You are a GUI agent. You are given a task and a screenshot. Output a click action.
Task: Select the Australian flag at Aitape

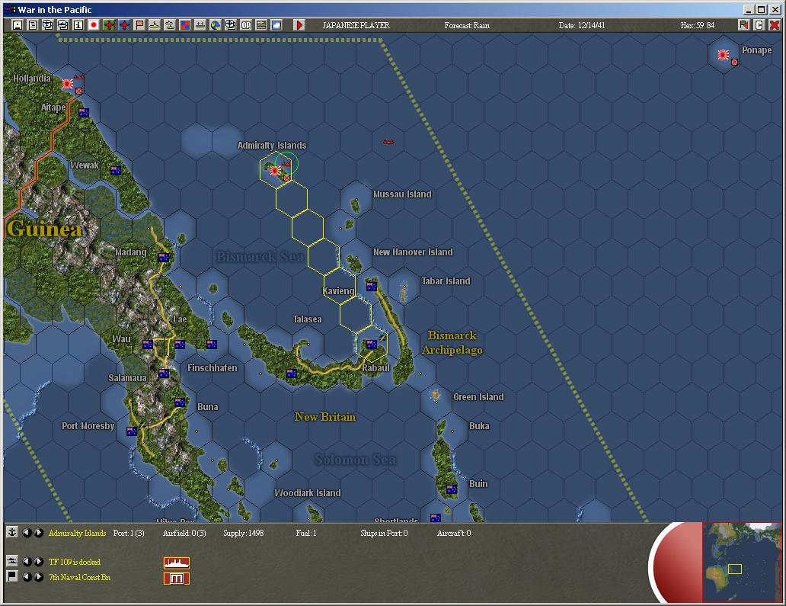[84, 113]
